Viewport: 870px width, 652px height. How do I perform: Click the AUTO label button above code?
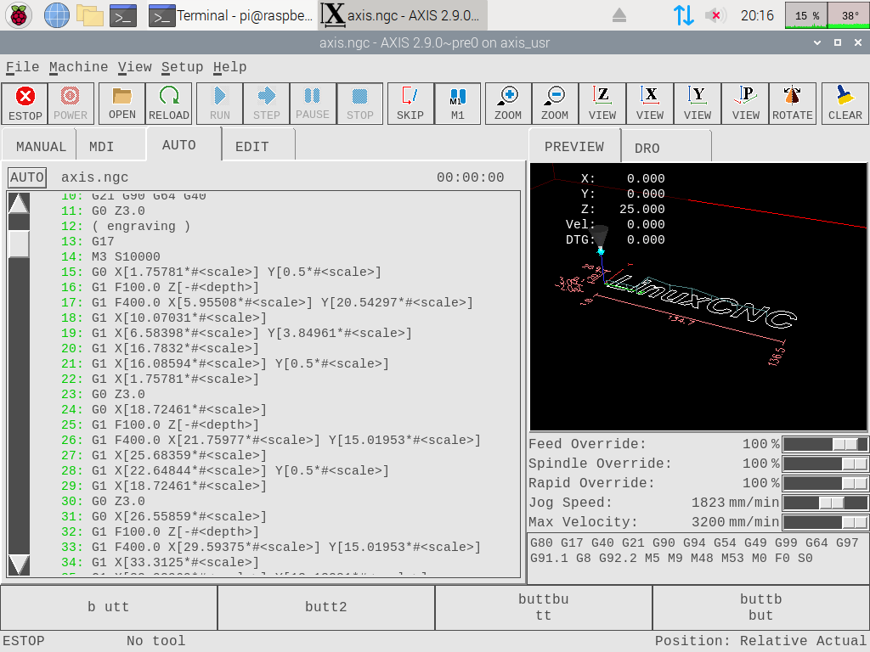pos(27,177)
